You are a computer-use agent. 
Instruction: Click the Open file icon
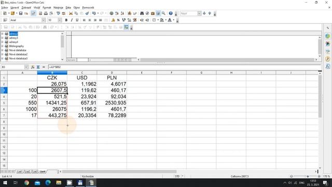click(x=12, y=14)
